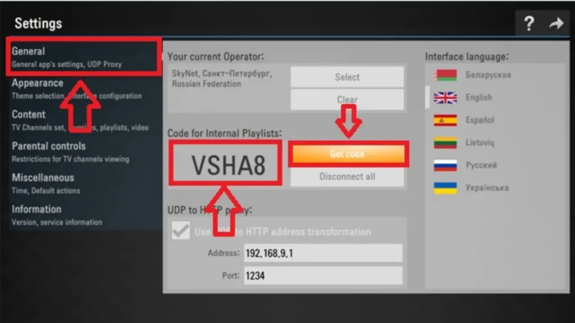Image resolution: width=575 pixels, height=323 pixels.
Task: Choose English via the UK flag icon
Action: (x=444, y=97)
